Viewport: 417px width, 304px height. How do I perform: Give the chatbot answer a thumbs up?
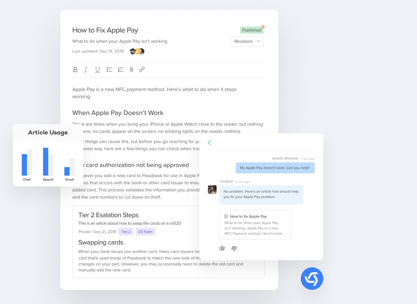(x=222, y=248)
